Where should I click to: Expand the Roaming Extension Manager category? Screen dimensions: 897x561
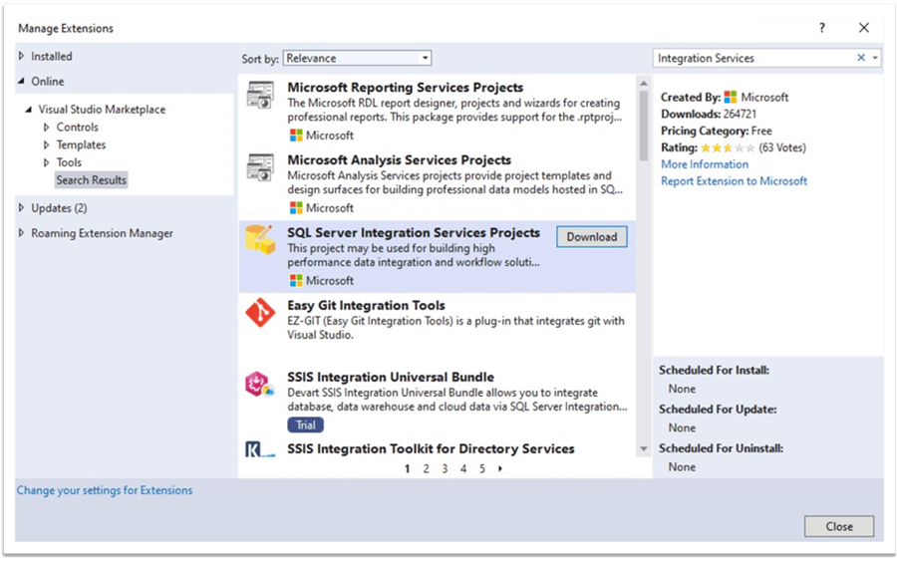coord(22,233)
